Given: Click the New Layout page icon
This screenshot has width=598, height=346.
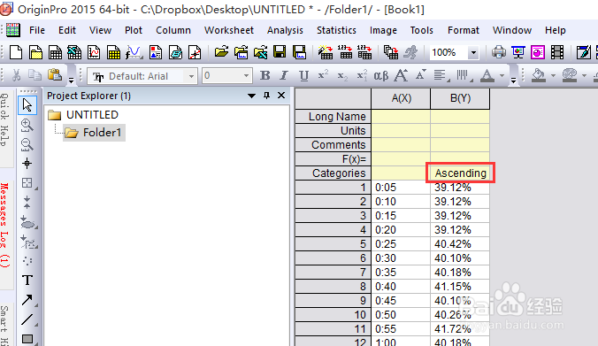Looking at the screenshot, I should tap(156, 52).
